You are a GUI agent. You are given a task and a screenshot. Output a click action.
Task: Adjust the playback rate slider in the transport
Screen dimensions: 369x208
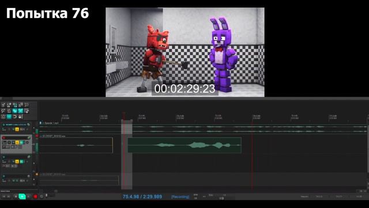221,198
